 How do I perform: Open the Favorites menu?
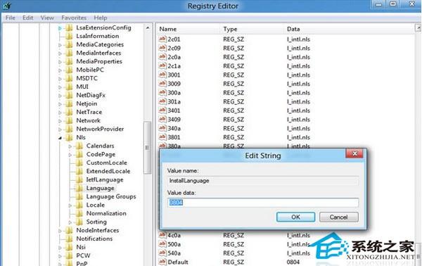coord(74,18)
